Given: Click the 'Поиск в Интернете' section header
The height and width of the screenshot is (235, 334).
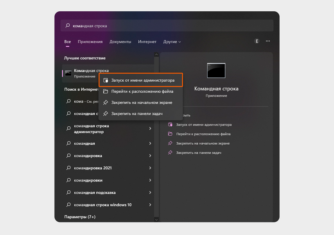Looking at the screenshot, I should [81, 89].
